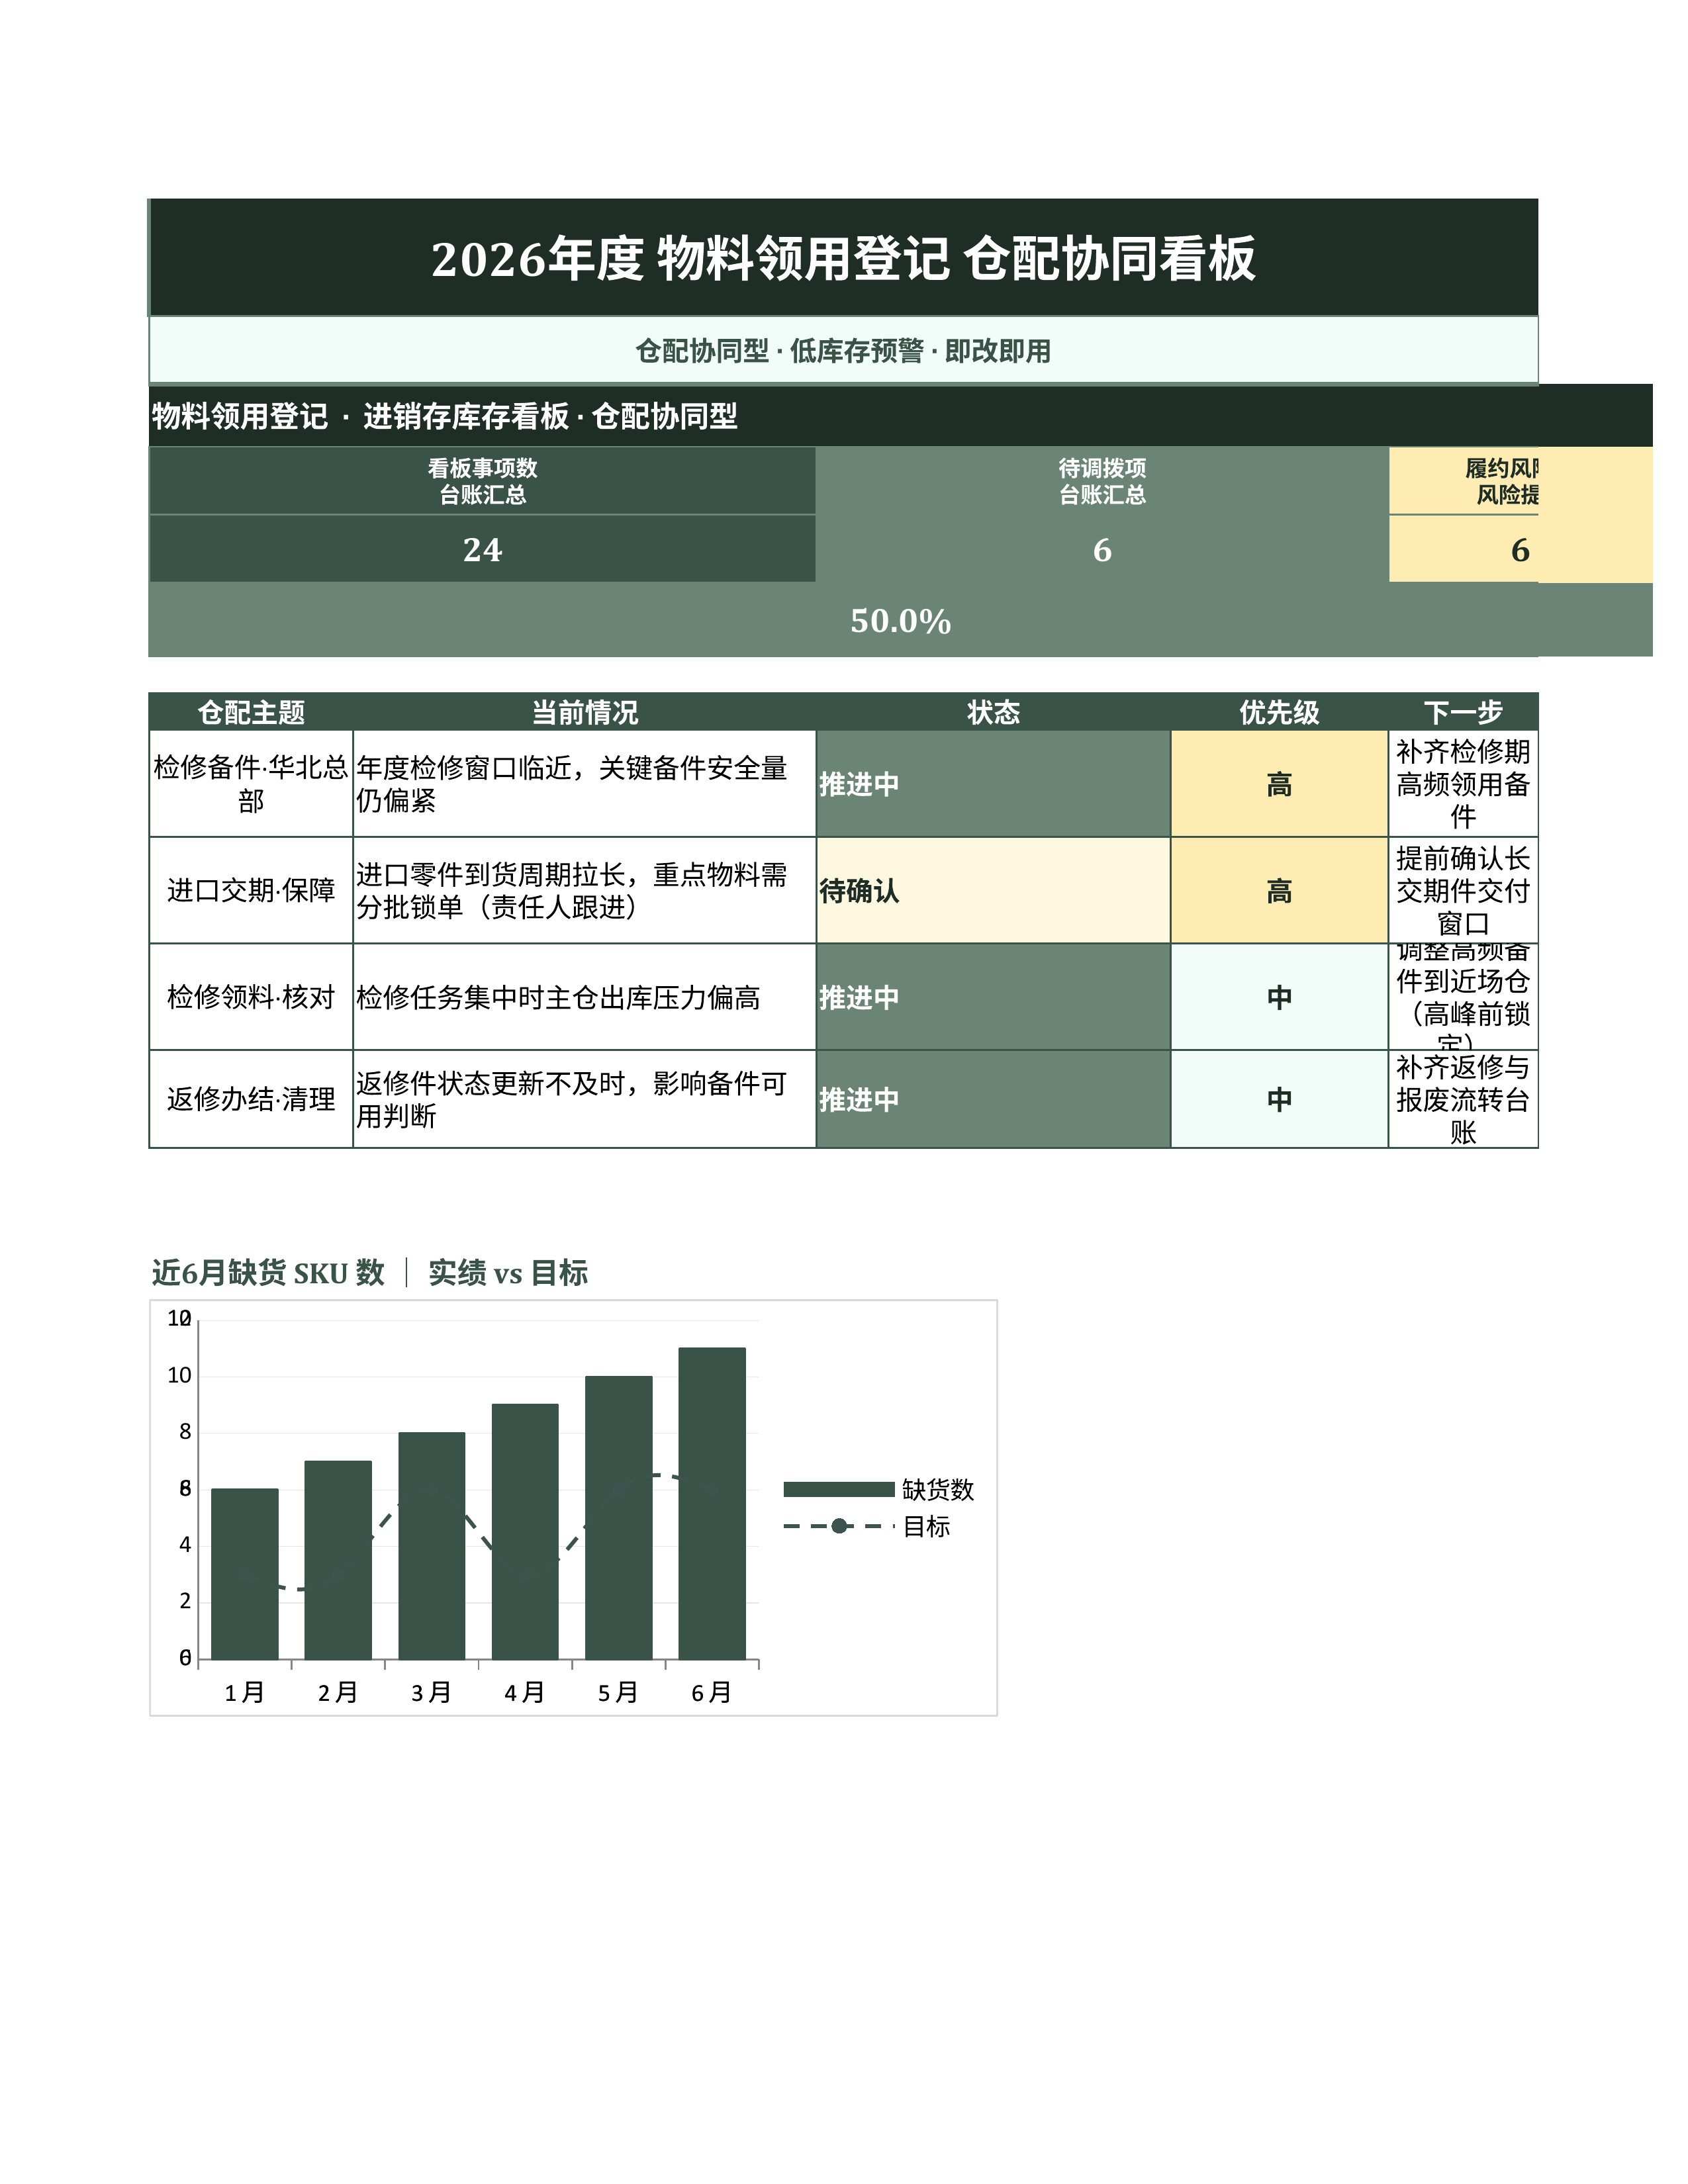Select the 目标 legend entry
1688x2184 pixels.
866,1526
